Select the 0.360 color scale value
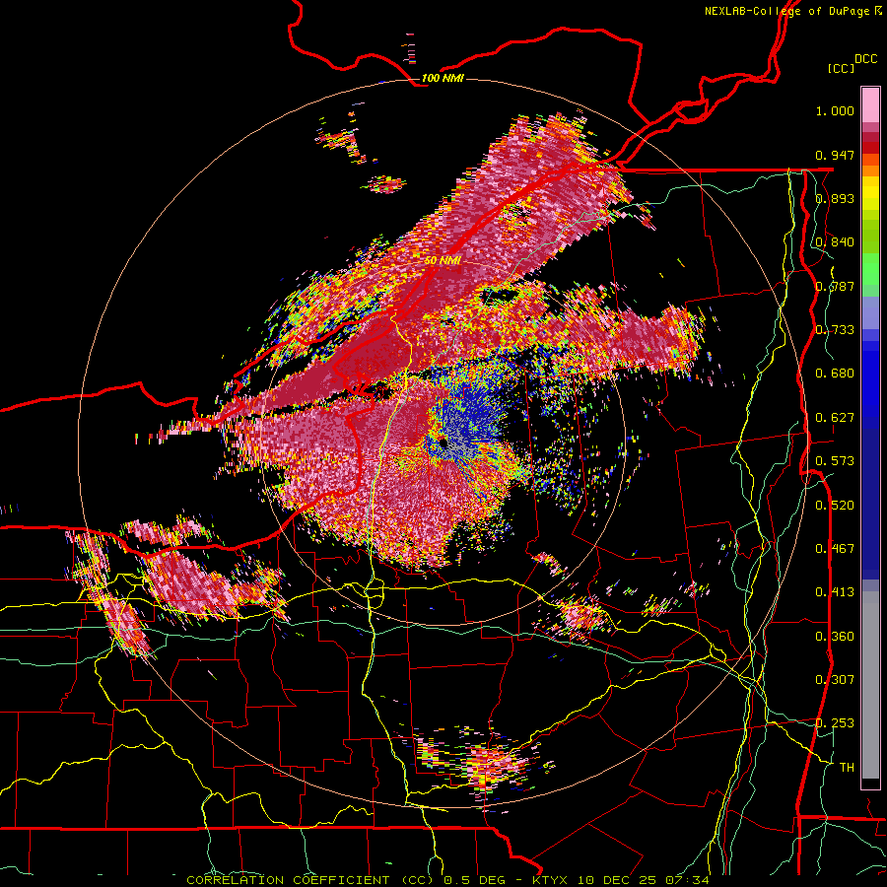 coord(835,637)
